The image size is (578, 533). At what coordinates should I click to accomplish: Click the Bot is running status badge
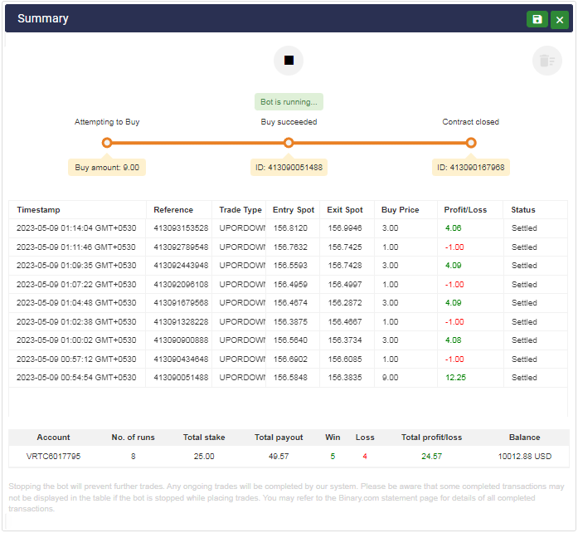[x=289, y=102]
